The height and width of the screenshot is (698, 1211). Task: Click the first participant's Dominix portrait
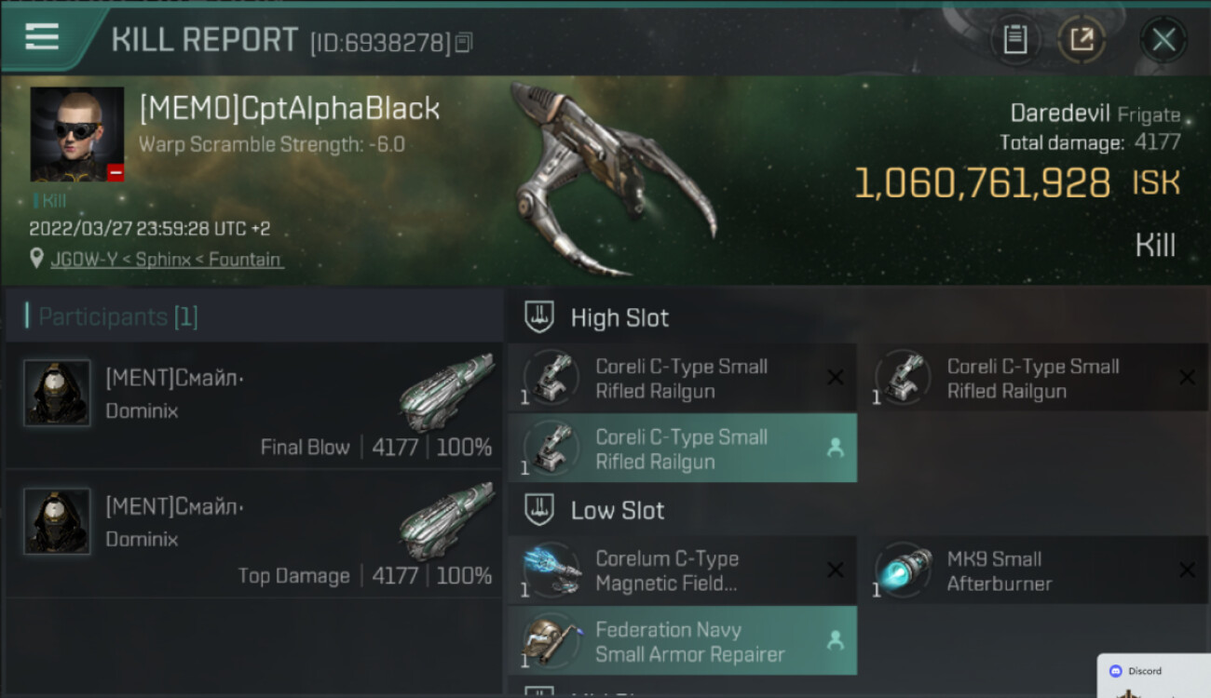(58, 394)
